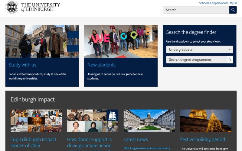Click the degree programmes search magnifier icon

(230, 59)
